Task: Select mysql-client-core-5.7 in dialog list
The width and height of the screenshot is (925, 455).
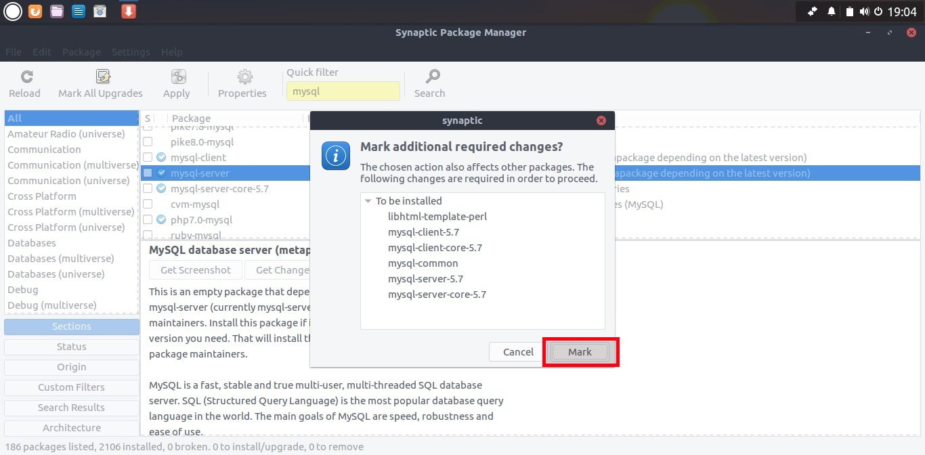Action: click(435, 248)
